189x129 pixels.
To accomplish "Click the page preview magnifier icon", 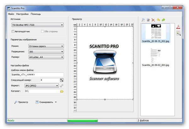I will point(143,20).
